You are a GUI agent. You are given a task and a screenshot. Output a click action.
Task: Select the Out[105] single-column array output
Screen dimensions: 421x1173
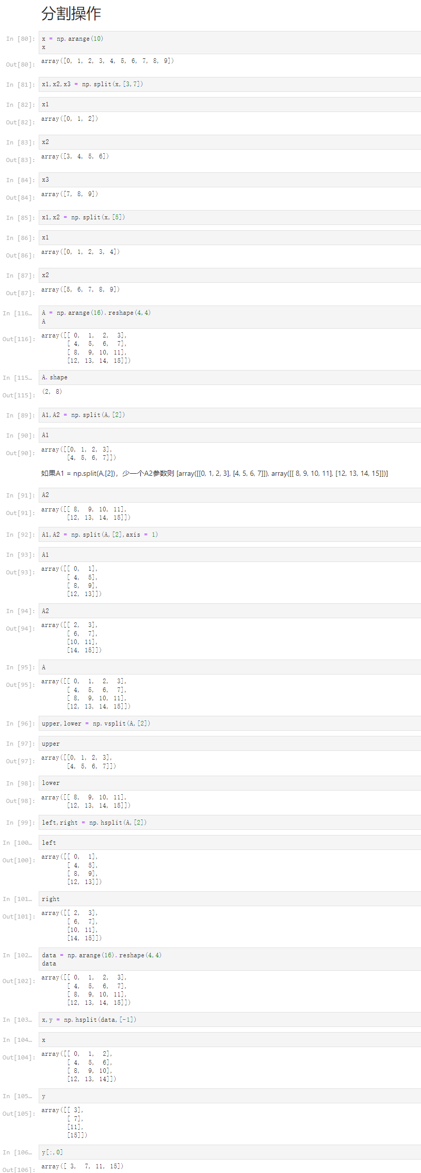64,1123
